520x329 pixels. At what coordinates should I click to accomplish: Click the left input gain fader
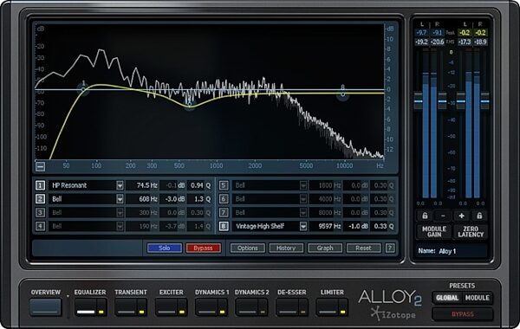point(419,101)
